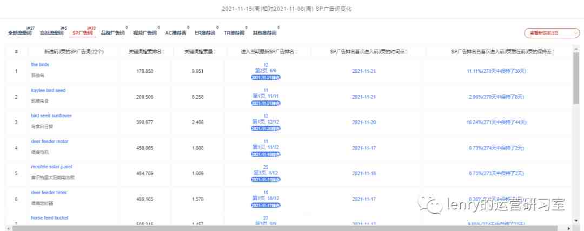Open retention rate 16.24% for 'bird seed sunflower'
Viewport: 584px width, 231px height.
pyautogui.click(x=496, y=122)
